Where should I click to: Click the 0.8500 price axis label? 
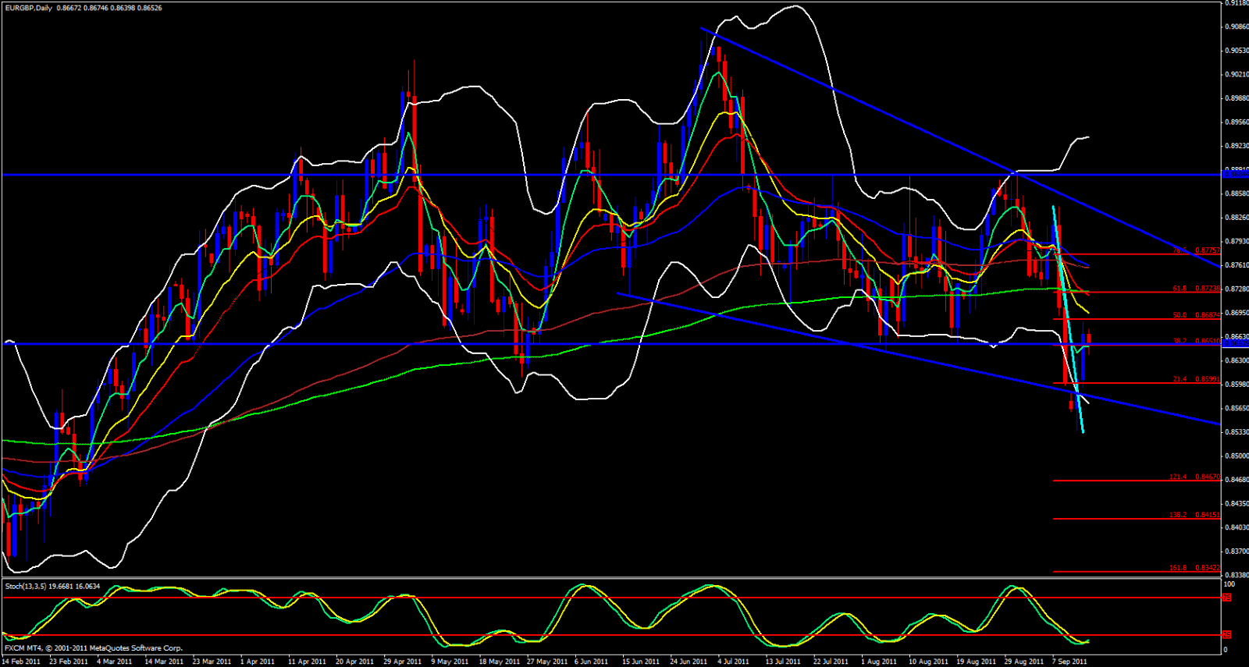[x=1235, y=456]
